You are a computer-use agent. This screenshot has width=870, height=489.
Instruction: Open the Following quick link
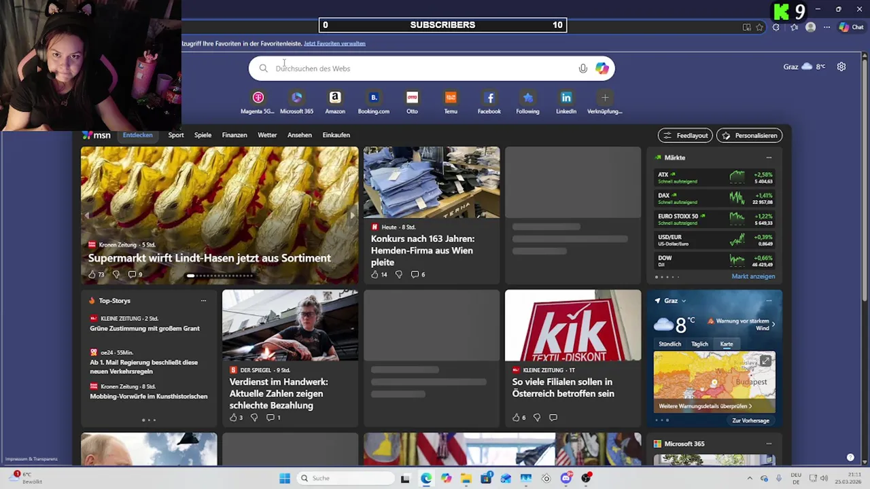(527, 103)
